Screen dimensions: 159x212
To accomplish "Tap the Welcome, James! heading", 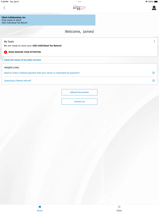I will (79, 31).
